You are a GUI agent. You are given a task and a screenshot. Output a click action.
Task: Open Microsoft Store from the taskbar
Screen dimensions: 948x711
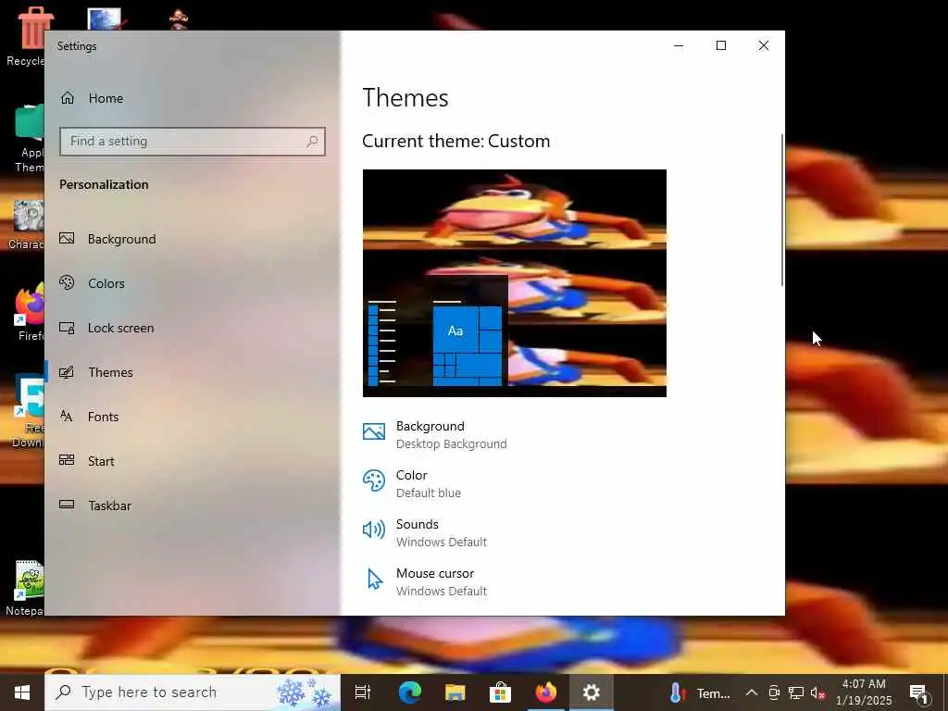(500, 692)
